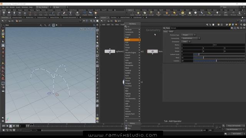This screenshot has height=138, width=246.
Task: Select the Font shelf tool
Action: [x=70, y=14]
